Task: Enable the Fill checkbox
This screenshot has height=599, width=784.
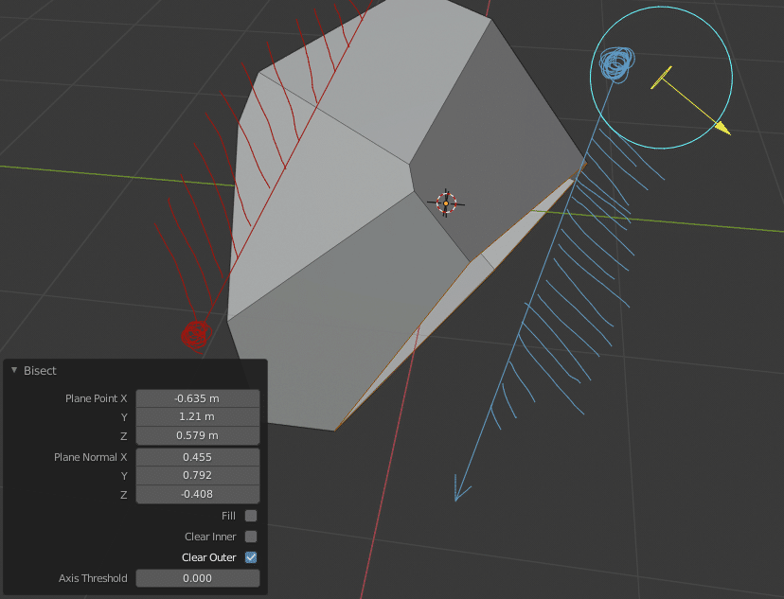Action: click(x=251, y=516)
